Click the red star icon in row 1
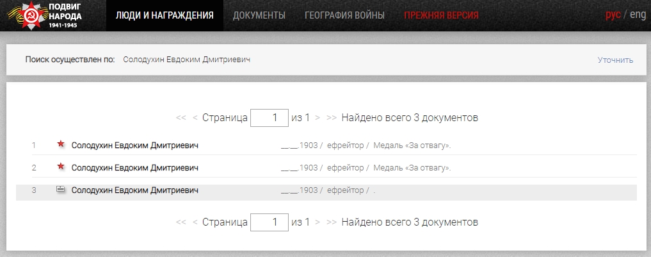 61,144
